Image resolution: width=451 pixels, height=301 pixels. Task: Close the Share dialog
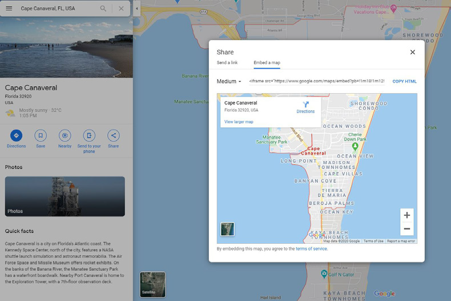[x=413, y=52]
